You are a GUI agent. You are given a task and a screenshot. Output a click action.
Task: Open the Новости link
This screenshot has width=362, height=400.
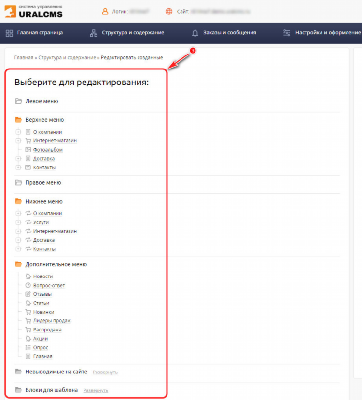coord(43,276)
